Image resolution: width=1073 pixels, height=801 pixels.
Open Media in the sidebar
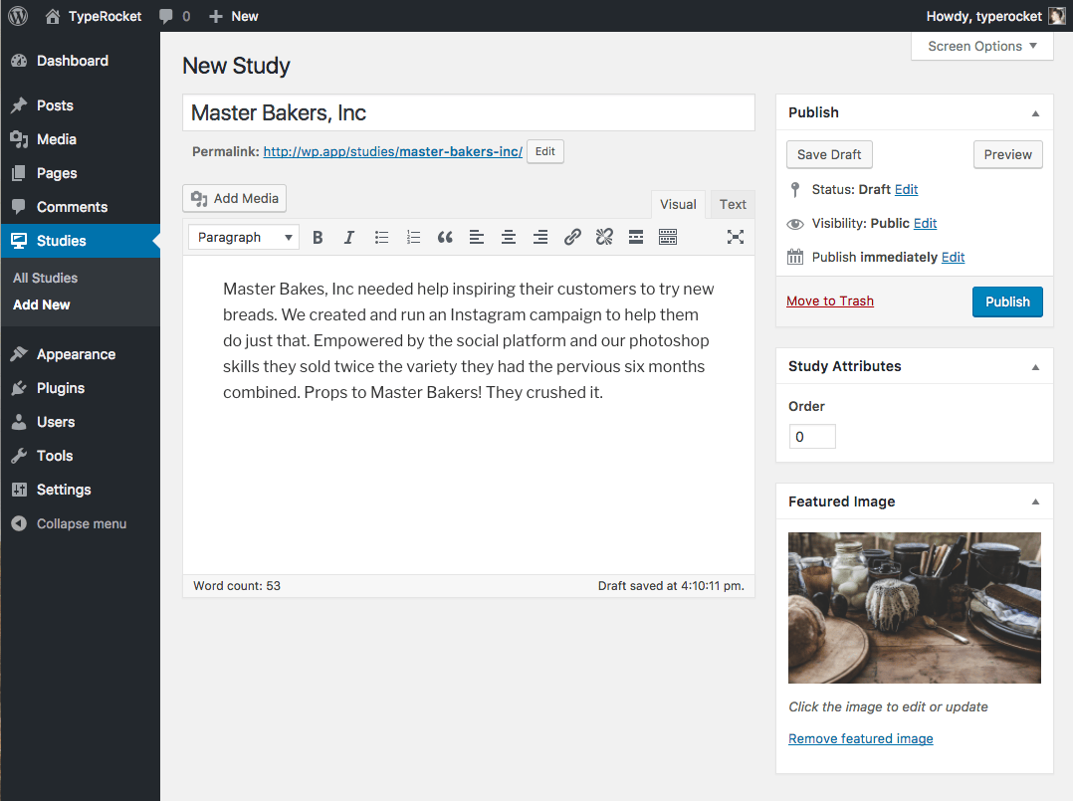(x=80, y=139)
